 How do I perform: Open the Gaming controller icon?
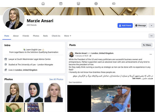[114, 4]
